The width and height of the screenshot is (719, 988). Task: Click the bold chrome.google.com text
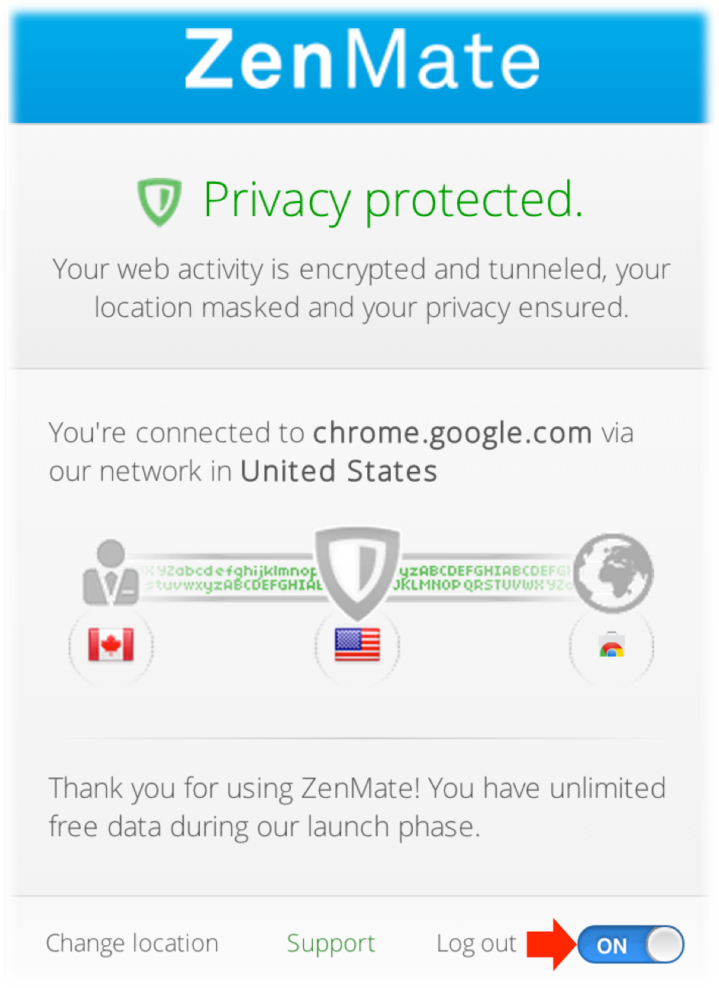[452, 433]
